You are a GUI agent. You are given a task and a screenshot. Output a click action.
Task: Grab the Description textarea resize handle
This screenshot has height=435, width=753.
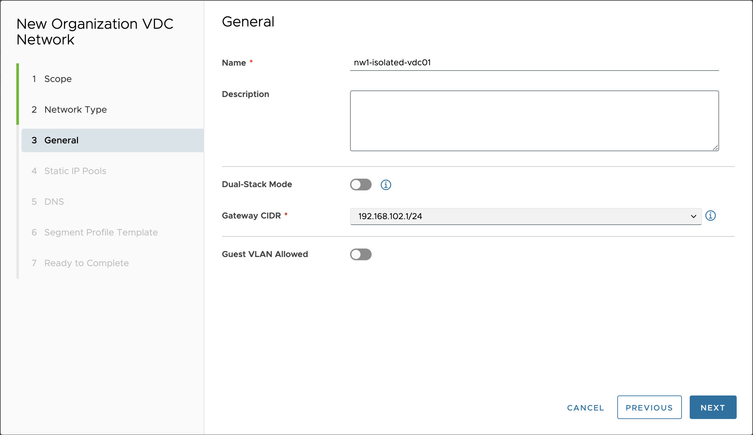click(715, 148)
